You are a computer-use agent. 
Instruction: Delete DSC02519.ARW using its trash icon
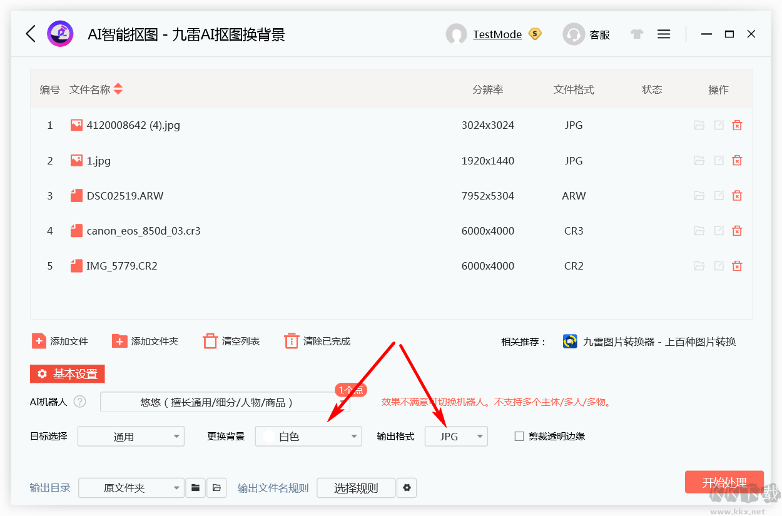click(x=737, y=195)
